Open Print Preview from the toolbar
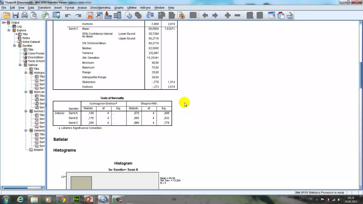This screenshot has width=363, height=204. [34, 15]
